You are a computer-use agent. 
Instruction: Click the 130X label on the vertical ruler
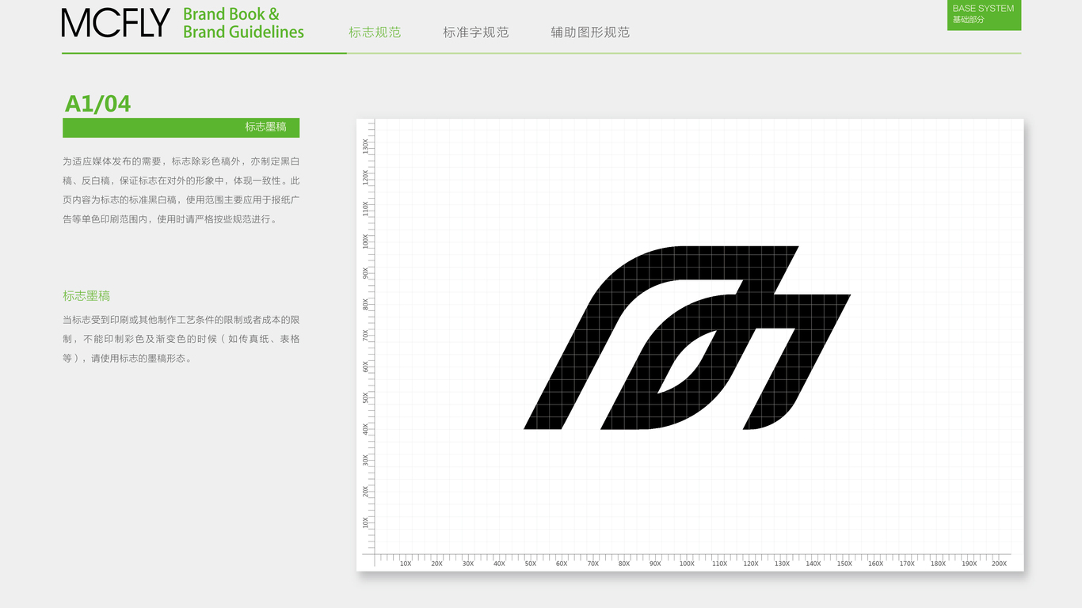pyautogui.click(x=365, y=146)
